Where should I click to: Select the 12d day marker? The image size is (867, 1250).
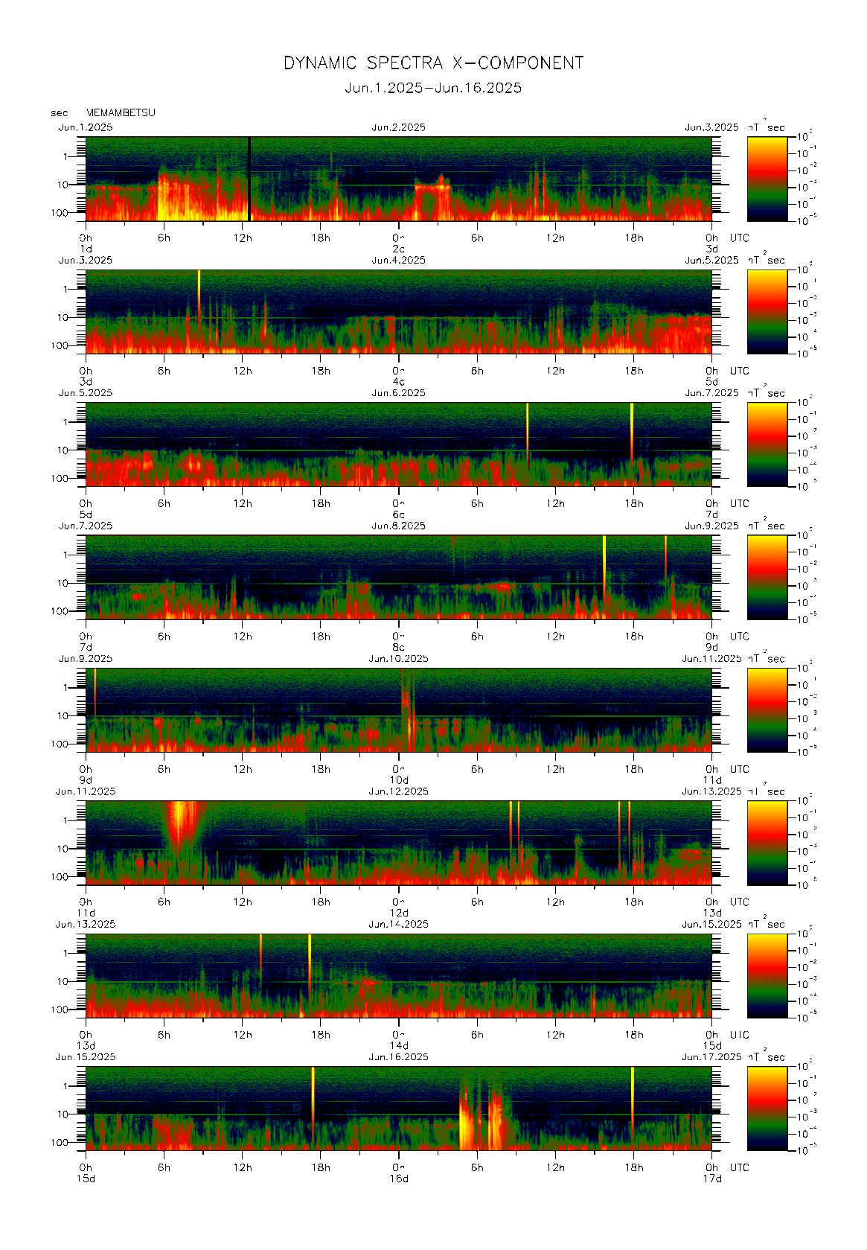(399, 913)
